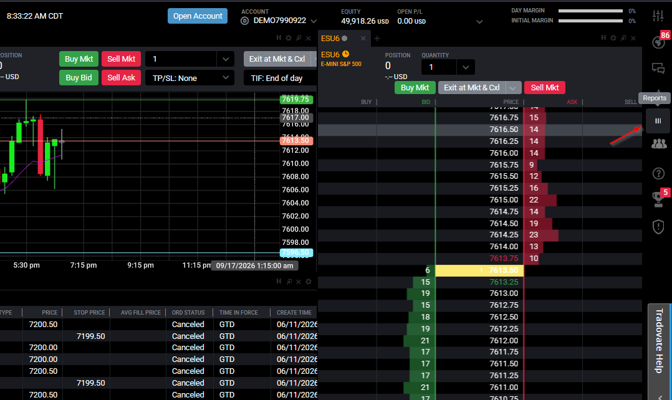Click the Buy Bid button
The height and width of the screenshot is (400, 672).
coord(79,77)
